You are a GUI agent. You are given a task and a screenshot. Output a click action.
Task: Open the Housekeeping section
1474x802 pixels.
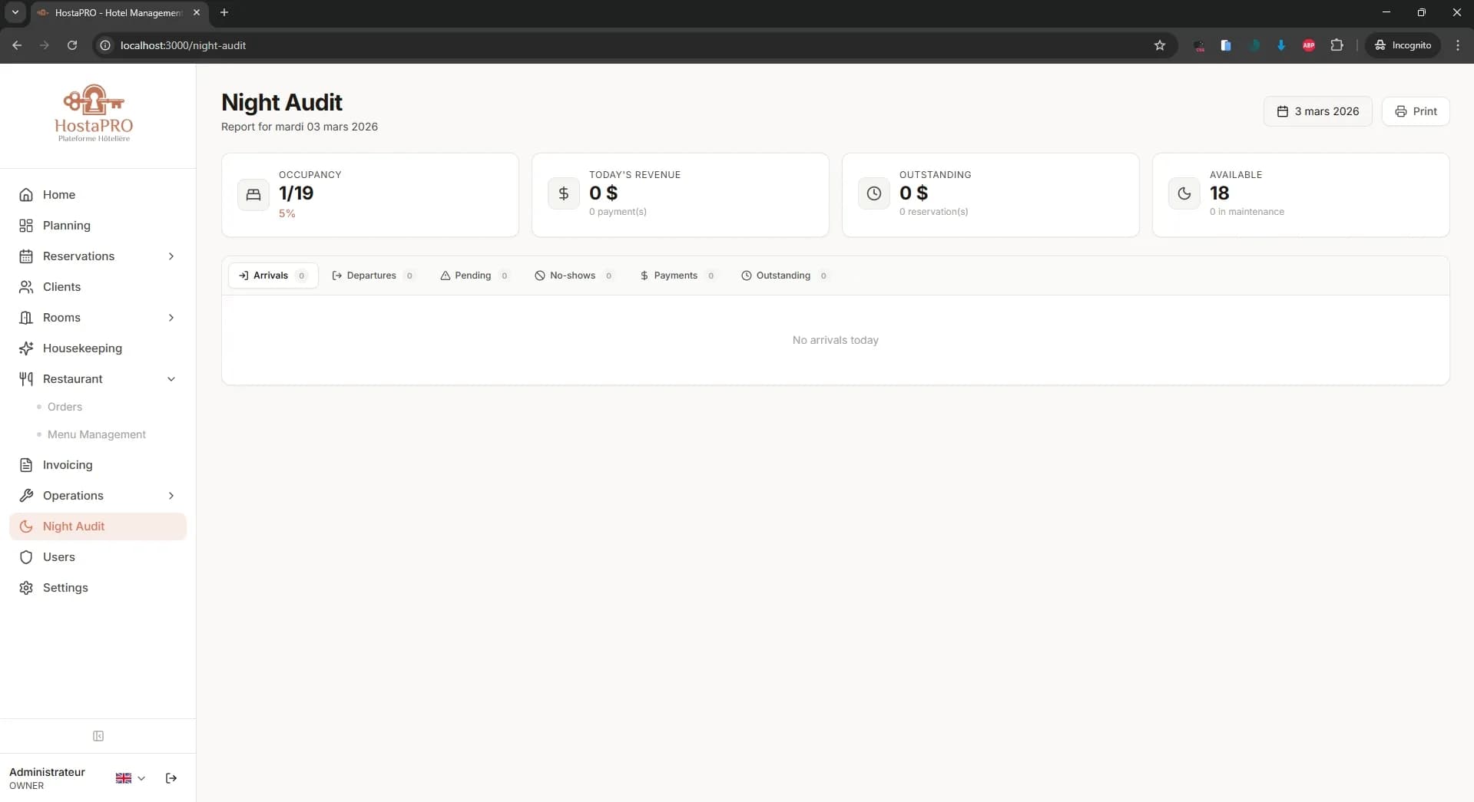(81, 348)
